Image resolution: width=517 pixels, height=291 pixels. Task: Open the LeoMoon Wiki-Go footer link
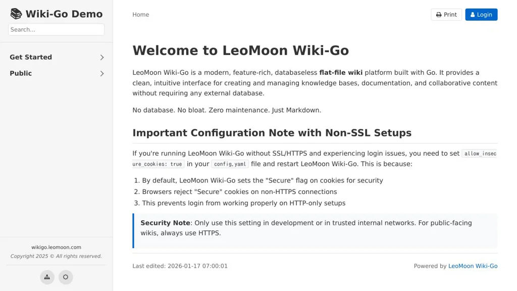click(473, 266)
